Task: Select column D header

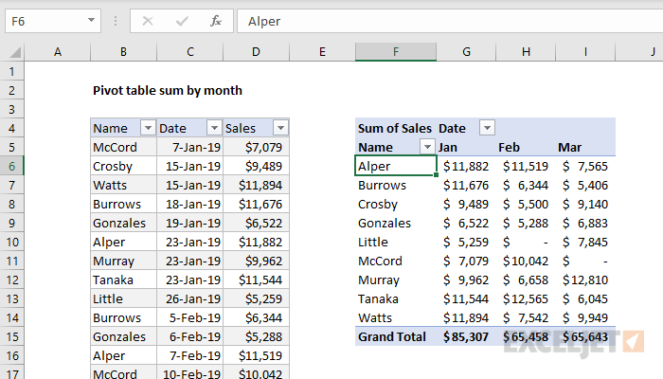Action: (256, 51)
